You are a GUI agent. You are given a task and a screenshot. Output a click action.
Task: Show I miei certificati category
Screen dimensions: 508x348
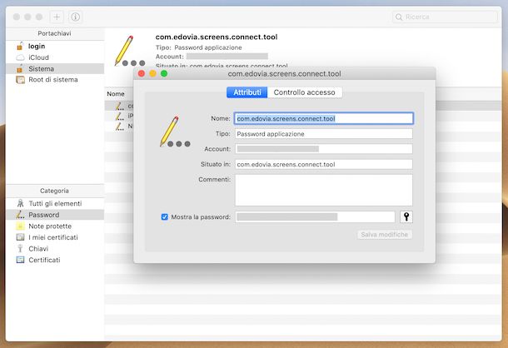55,237
